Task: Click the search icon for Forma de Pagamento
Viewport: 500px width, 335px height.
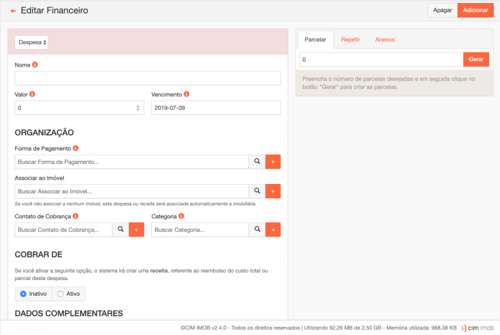Action: pos(257,162)
